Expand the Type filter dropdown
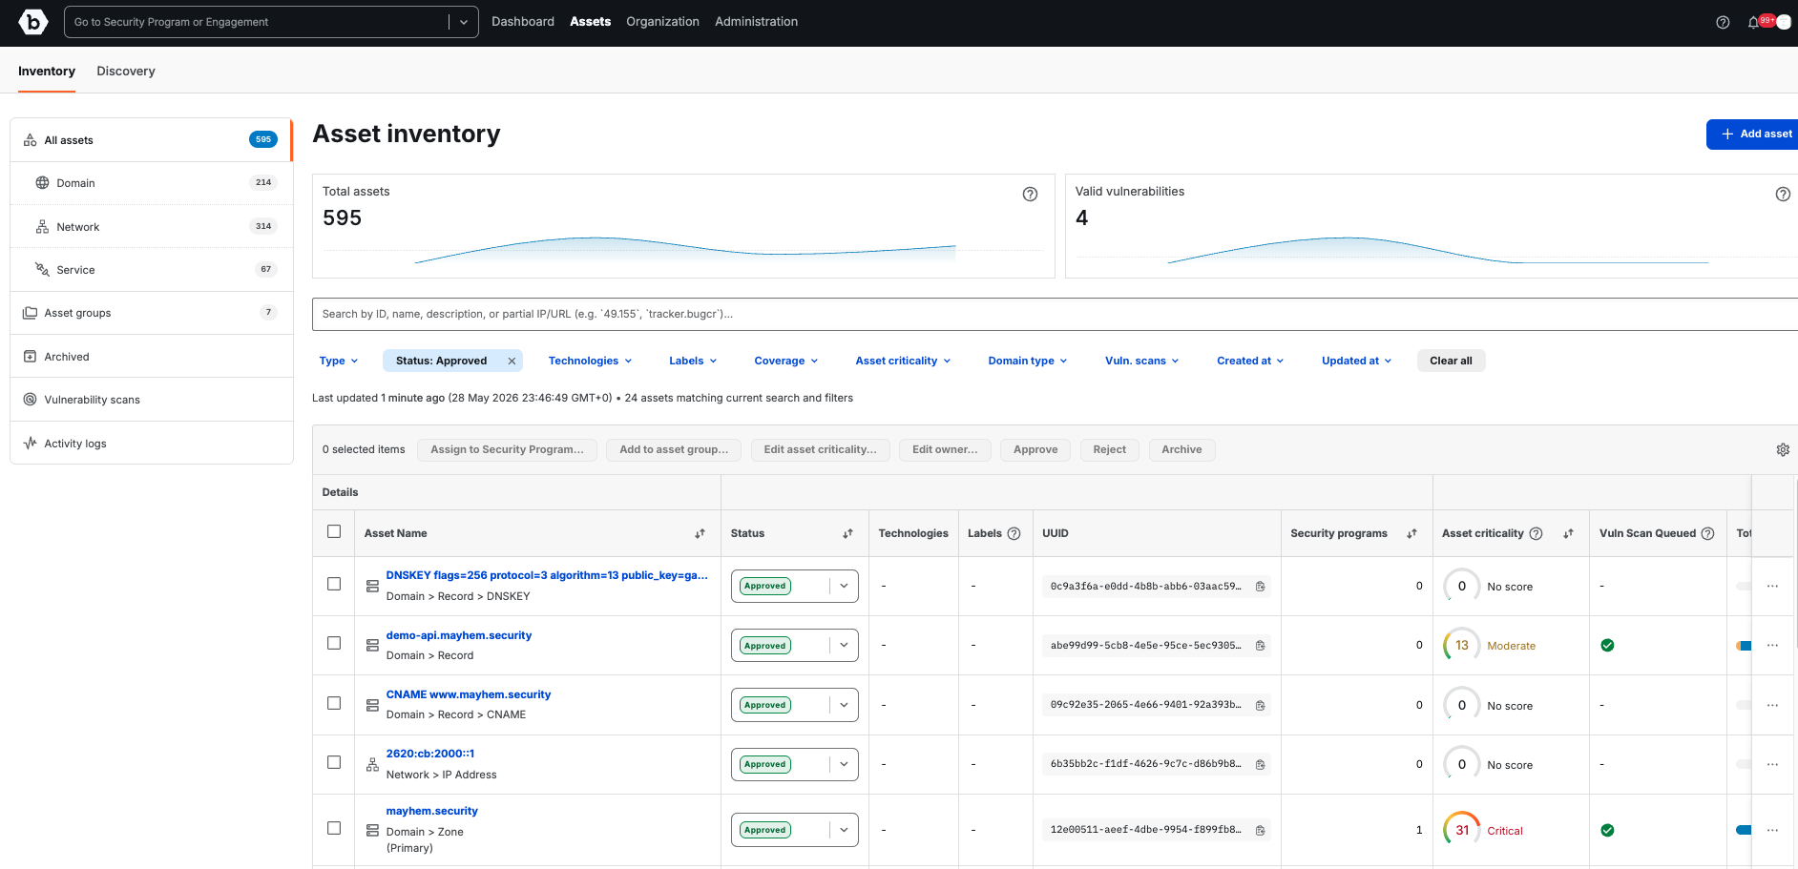This screenshot has height=869, width=1798. click(338, 361)
